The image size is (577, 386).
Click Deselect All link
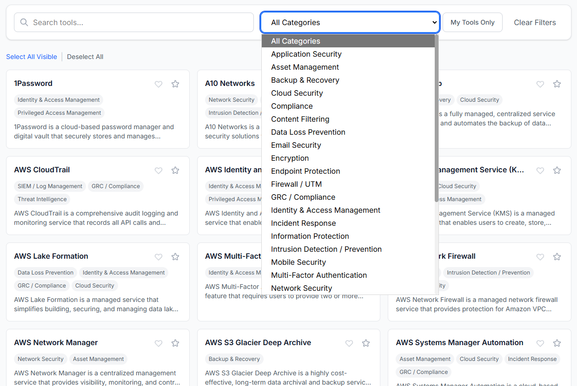(x=85, y=57)
